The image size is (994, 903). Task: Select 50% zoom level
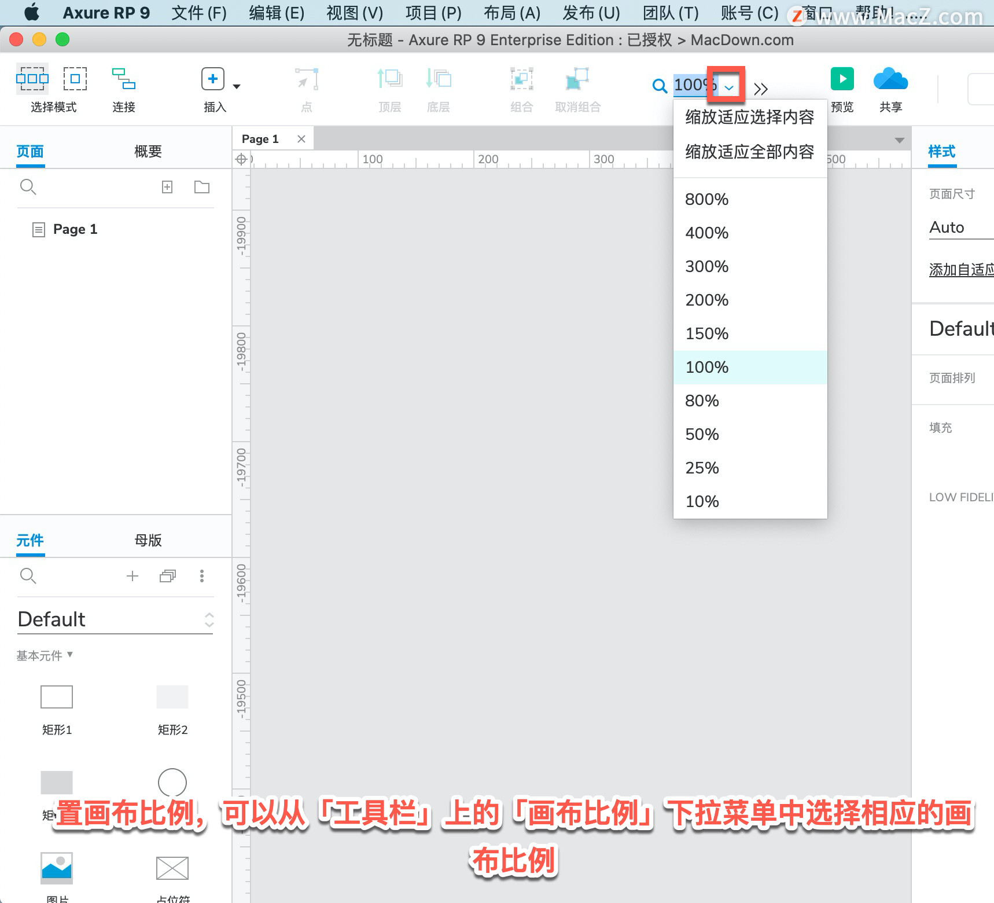[x=750, y=434]
